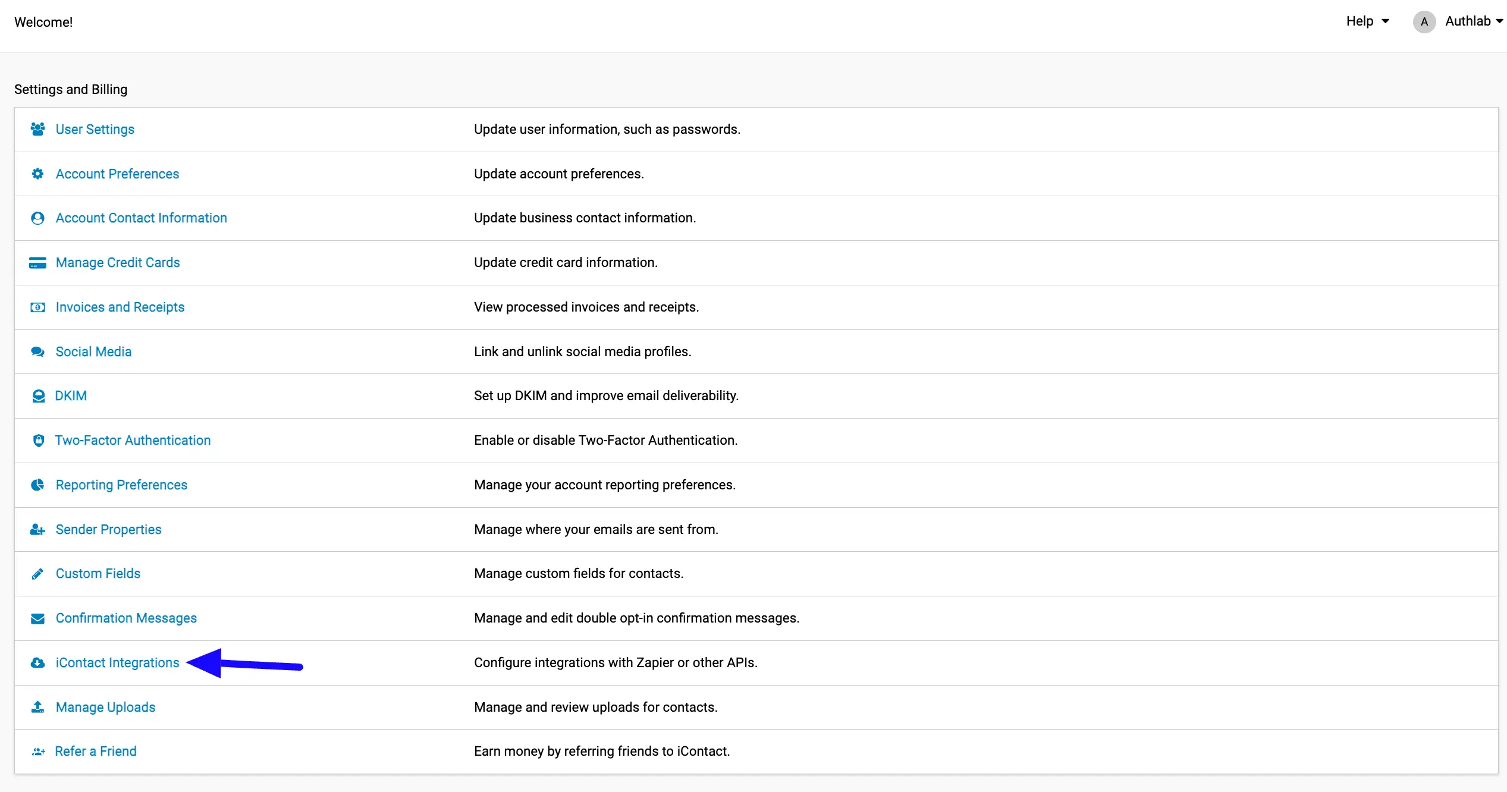The height and width of the screenshot is (792, 1507).
Task: Click 'Manage custom fields for contacts.' text
Action: 579,574
